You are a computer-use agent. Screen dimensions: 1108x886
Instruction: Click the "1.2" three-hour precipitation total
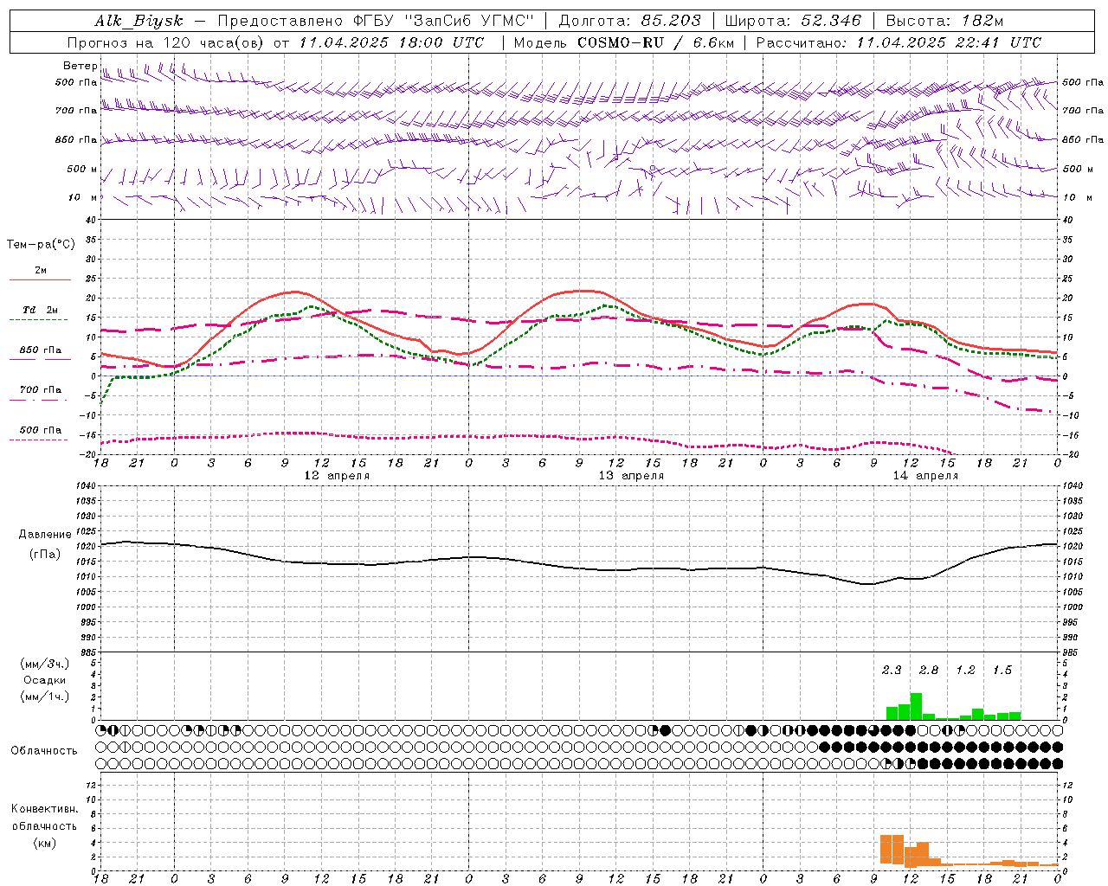(965, 671)
